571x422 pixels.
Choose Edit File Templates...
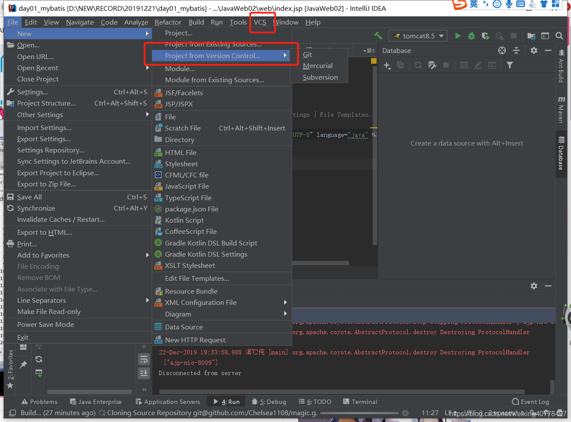(222, 278)
